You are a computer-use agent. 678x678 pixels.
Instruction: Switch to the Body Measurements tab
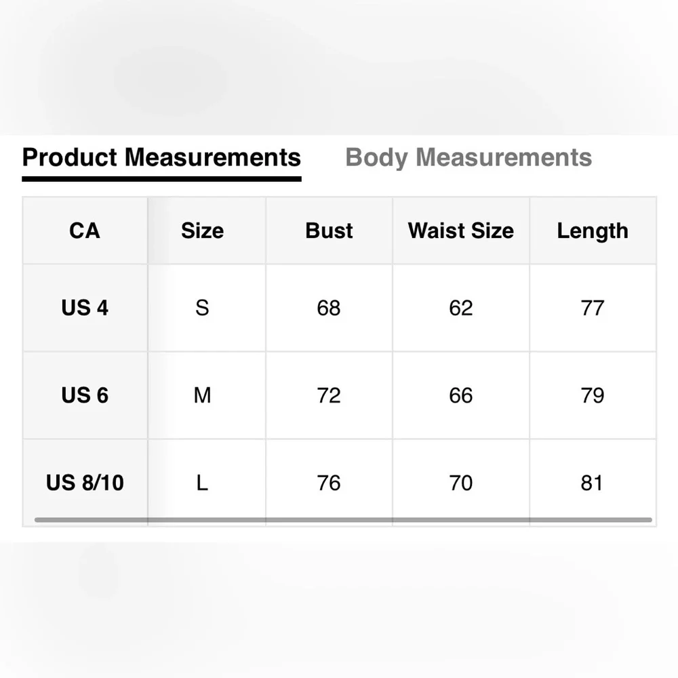pos(468,157)
